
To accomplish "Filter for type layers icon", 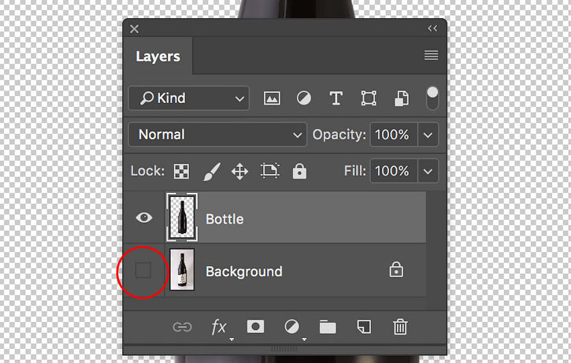I will point(336,98).
